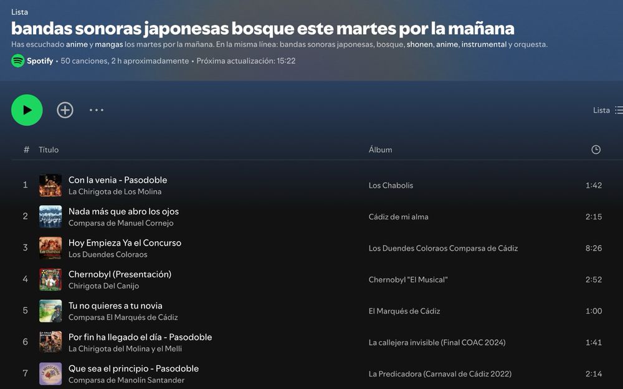Viewport: 623px width, 389px height.
Task: Open Chernobyl (Presentación) track
Action: pyautogui.click(x=120, y=274)
